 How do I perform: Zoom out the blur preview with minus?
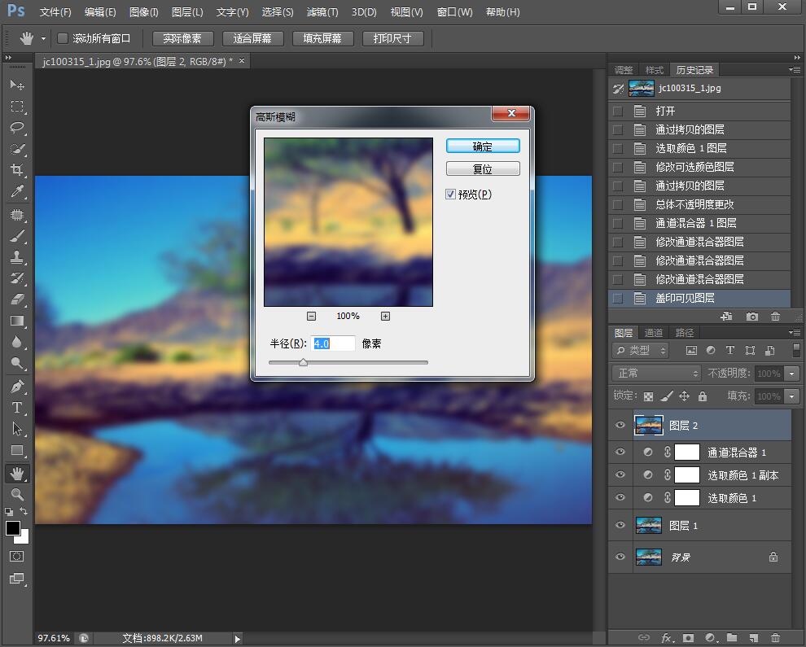point(311,316)
